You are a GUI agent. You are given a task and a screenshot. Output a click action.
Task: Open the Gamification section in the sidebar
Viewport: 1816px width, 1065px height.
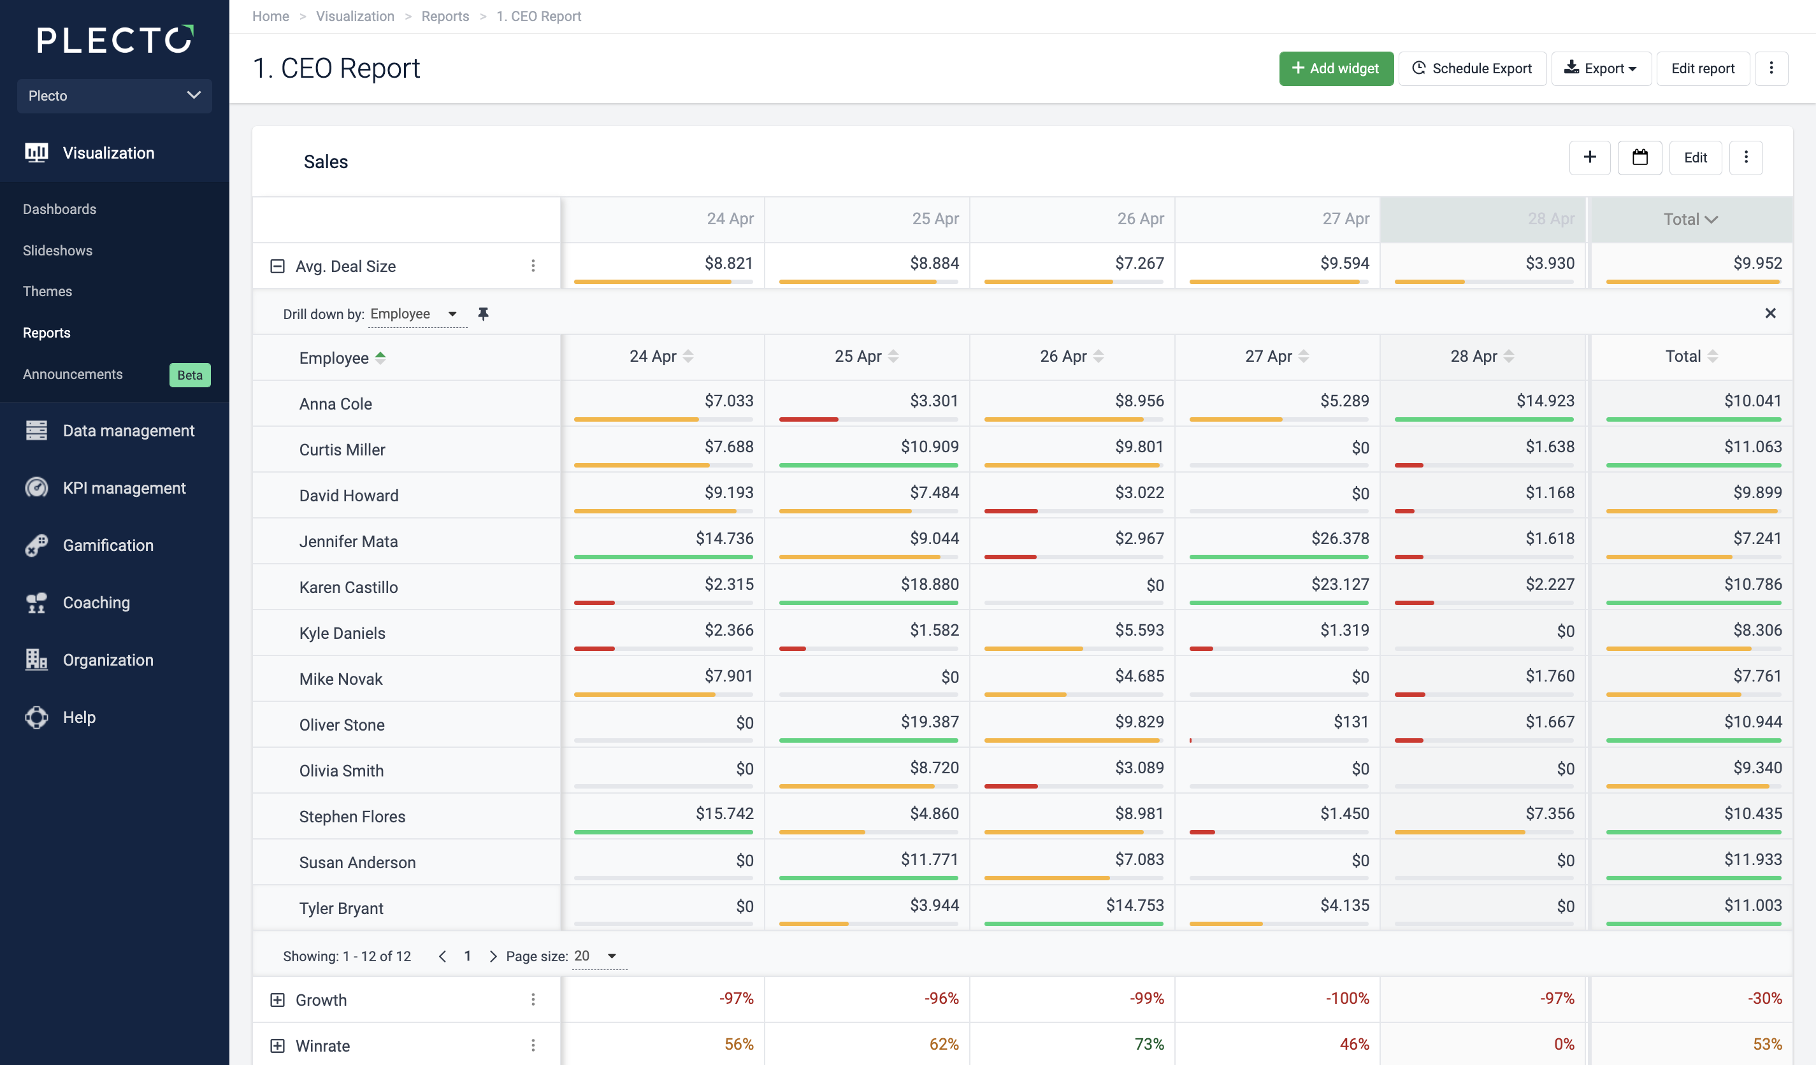coord(108,545)
